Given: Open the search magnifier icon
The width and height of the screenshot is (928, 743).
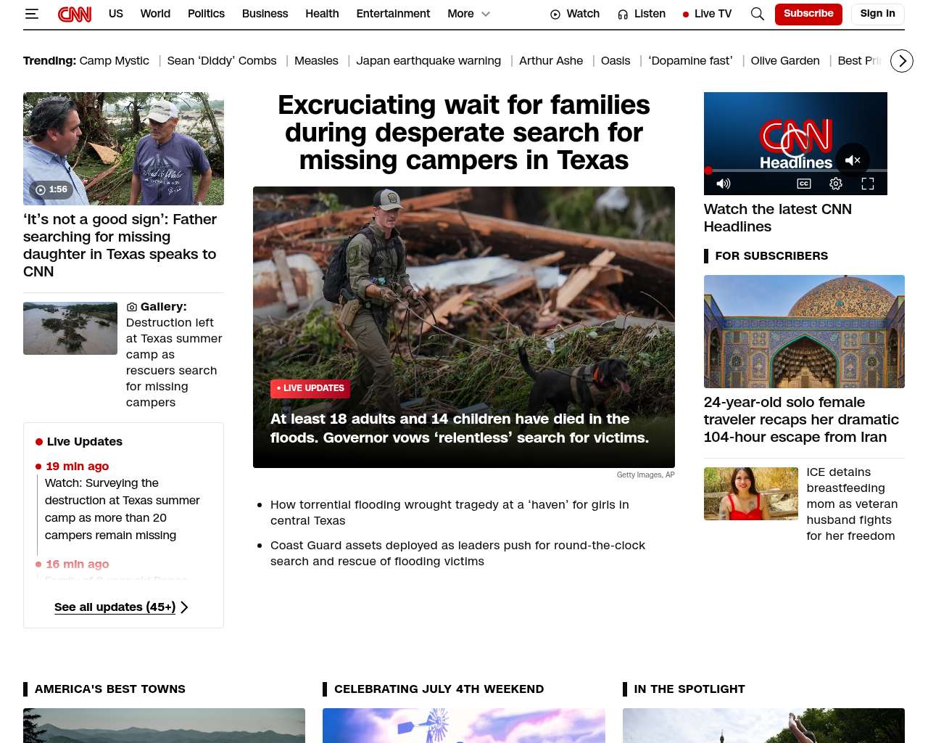Looking at the screenshot, I should [758, 14].
